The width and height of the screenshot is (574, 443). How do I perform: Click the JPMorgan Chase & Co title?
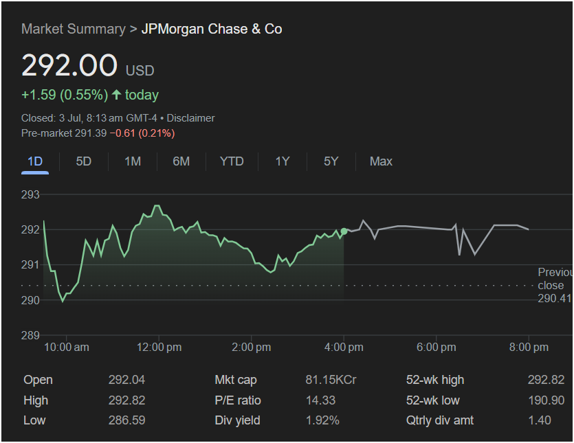(212, 29)
